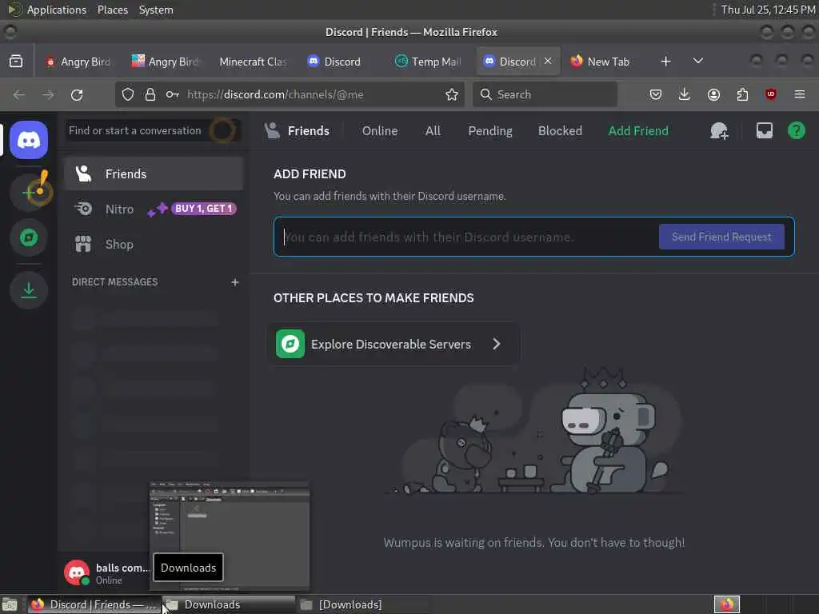The image size is (819, 614).
Task: Open the uBlock Origin extension icon
Action: coord(771,94)
